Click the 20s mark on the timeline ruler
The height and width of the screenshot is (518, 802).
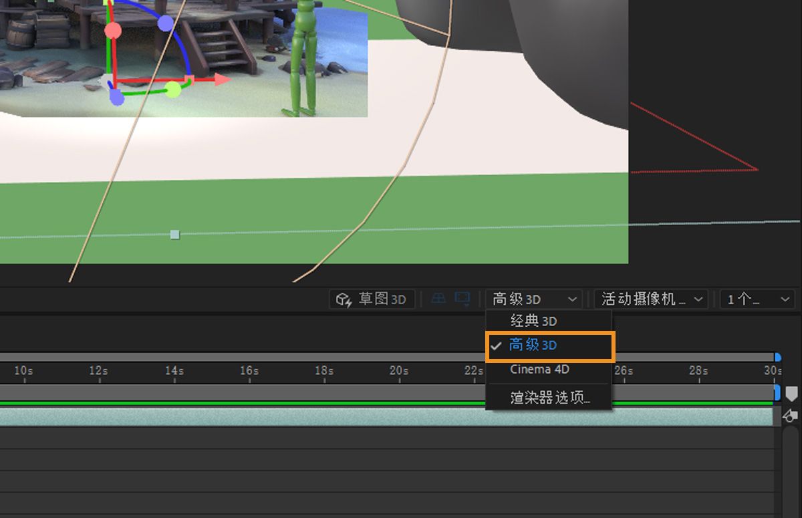(398, 371)
